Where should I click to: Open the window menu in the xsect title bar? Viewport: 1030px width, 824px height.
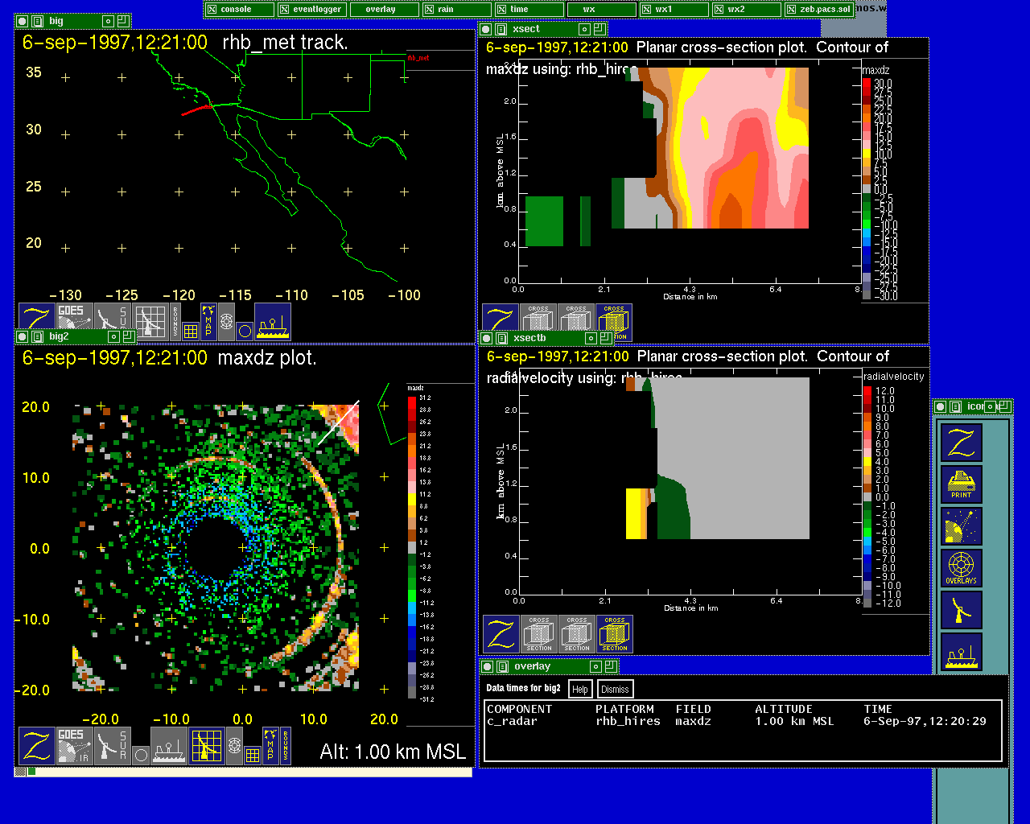[x=501, y=29]
